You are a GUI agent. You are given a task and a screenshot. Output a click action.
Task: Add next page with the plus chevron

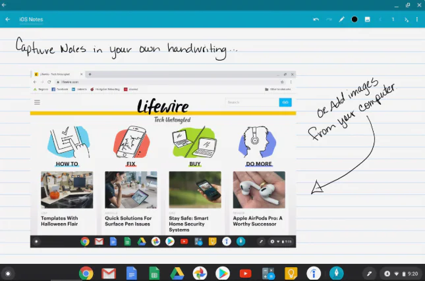(x=406, y=20)
